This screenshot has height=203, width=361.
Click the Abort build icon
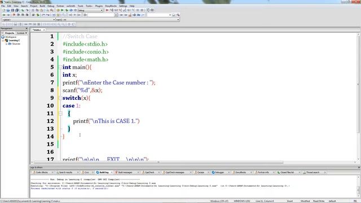tap(75, 10)
